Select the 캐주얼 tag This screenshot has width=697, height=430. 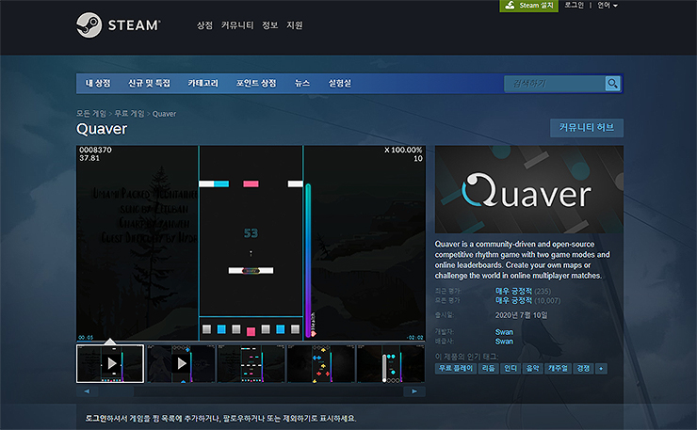pyautogui.click(x=558, y=368)
